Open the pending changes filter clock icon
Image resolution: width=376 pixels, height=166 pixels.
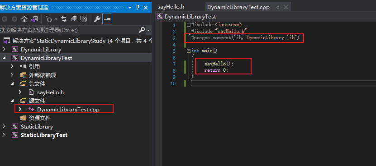[49, 19]
